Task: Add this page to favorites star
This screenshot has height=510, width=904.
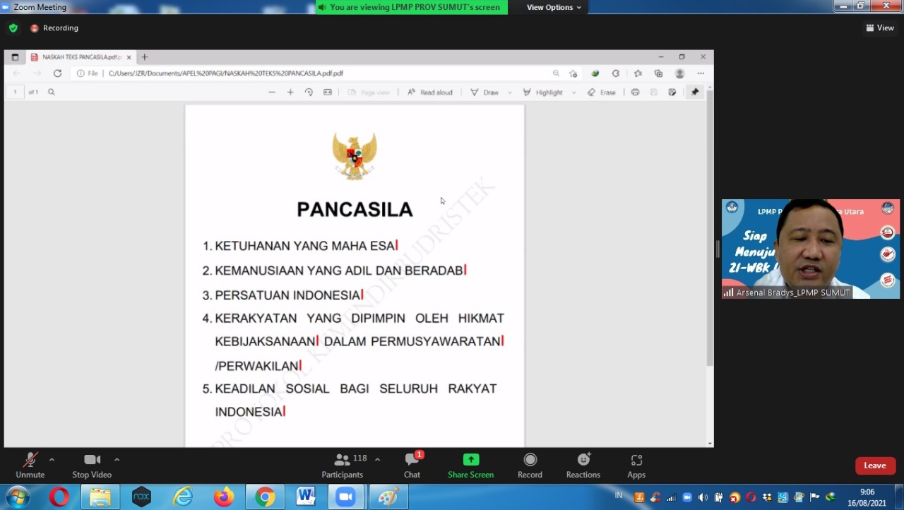Action: pyautogui.click(x=573, y=73)
